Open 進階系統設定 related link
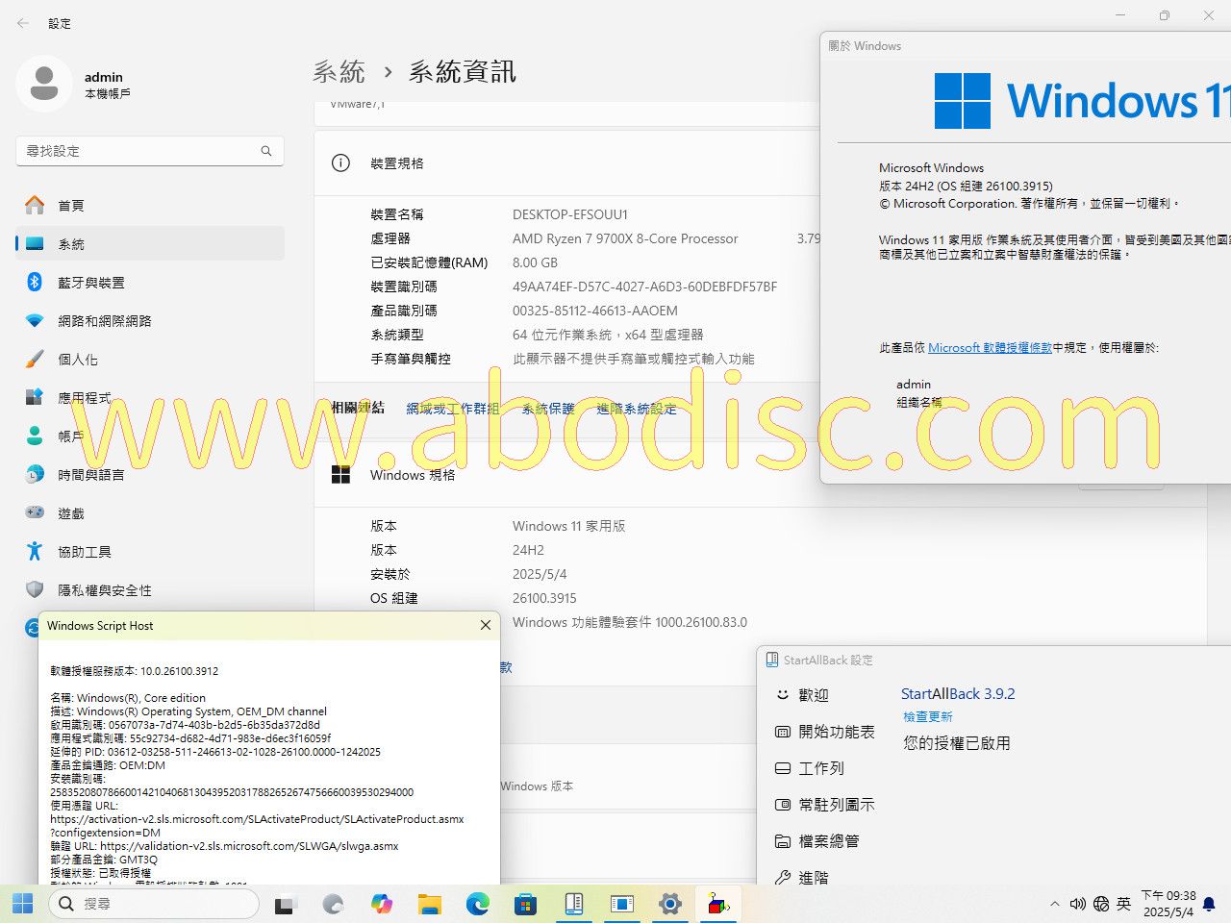 (637, 409)
